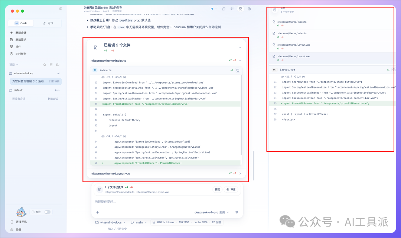The width and height of the screenshot is (401, 238).
Task: Collapse the 已编辑 2 个文件 card
Action: click(240, 47)
